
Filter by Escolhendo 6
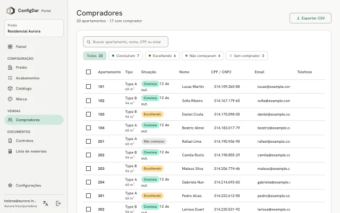click(x=162, y=55)
